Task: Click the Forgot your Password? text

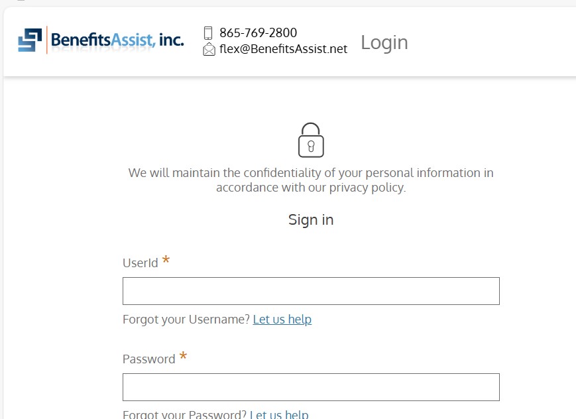Action: (x=184, y=414)
